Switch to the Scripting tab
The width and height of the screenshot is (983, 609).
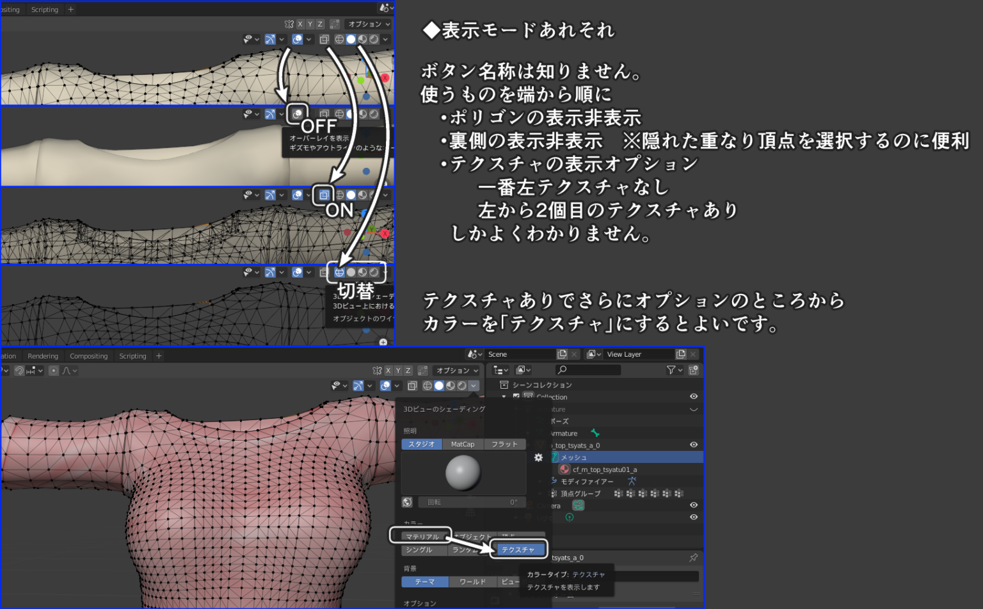point(132,355)
